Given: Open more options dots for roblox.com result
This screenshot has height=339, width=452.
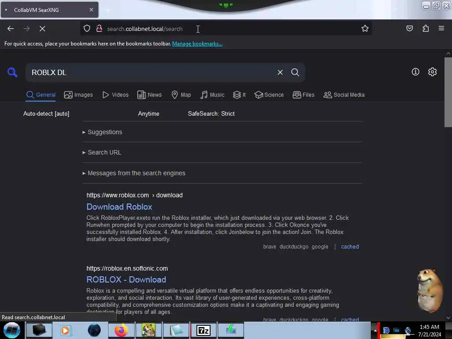Looking at the screenshot, I should coord(335,247).
